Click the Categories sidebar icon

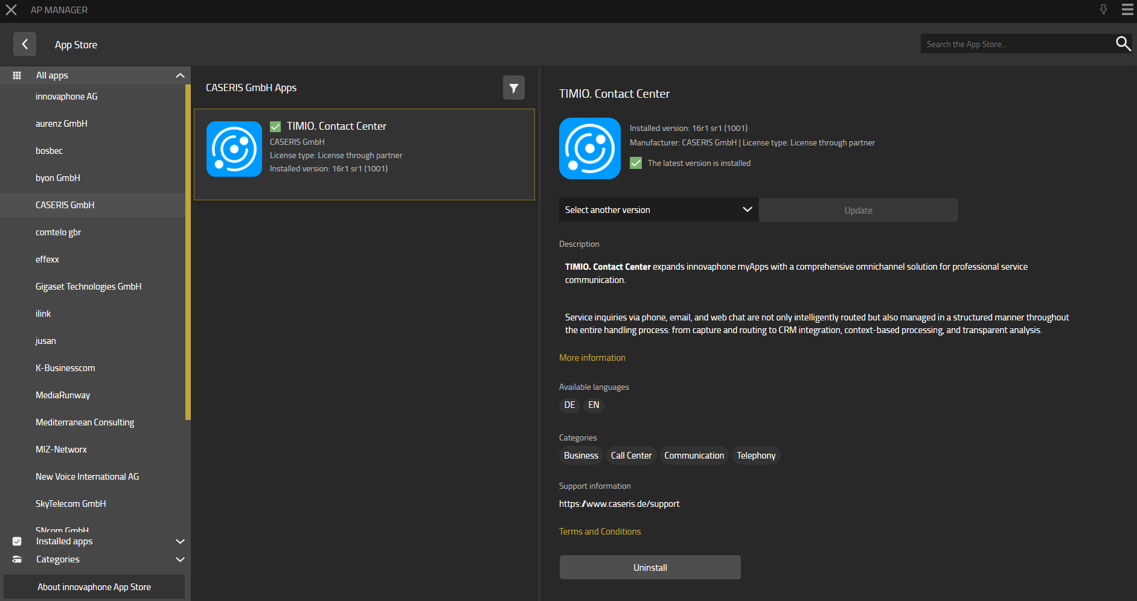[17, 559]
